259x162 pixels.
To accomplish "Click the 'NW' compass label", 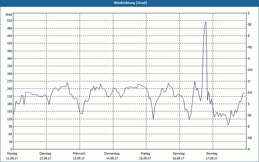I will (x=250, y=70).
